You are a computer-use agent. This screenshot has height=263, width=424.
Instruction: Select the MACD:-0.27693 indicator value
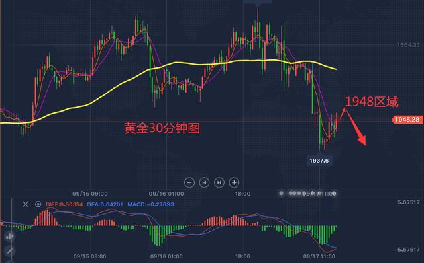pos(150,204)
